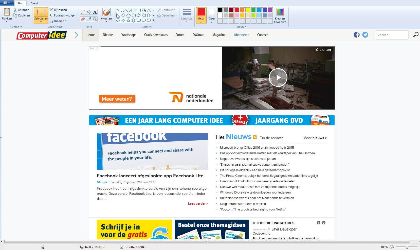Image resolution: width=420 pixels, height=250 pixels.
Task: Select the Fill with color bucket tool
Action: 89,12
